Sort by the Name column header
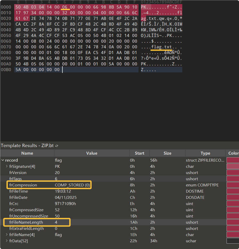 click(27, 153)
